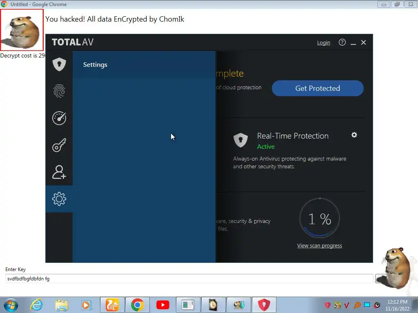The image size is (418, 313).
Task: Click TotalAV red shield tray icon
Action: [328, 305]
